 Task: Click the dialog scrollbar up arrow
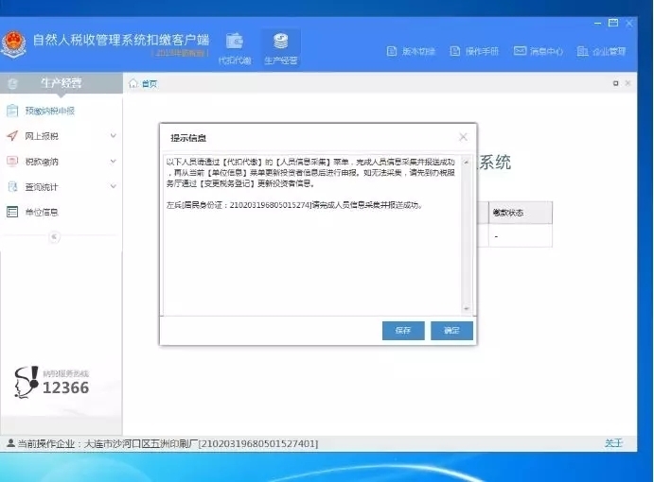point(467,162)
